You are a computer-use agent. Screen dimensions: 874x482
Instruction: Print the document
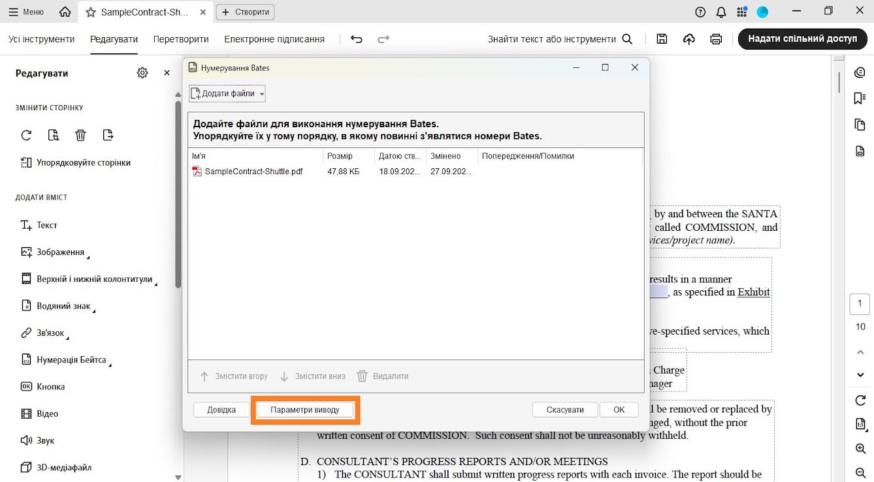[x=716, y=39]
